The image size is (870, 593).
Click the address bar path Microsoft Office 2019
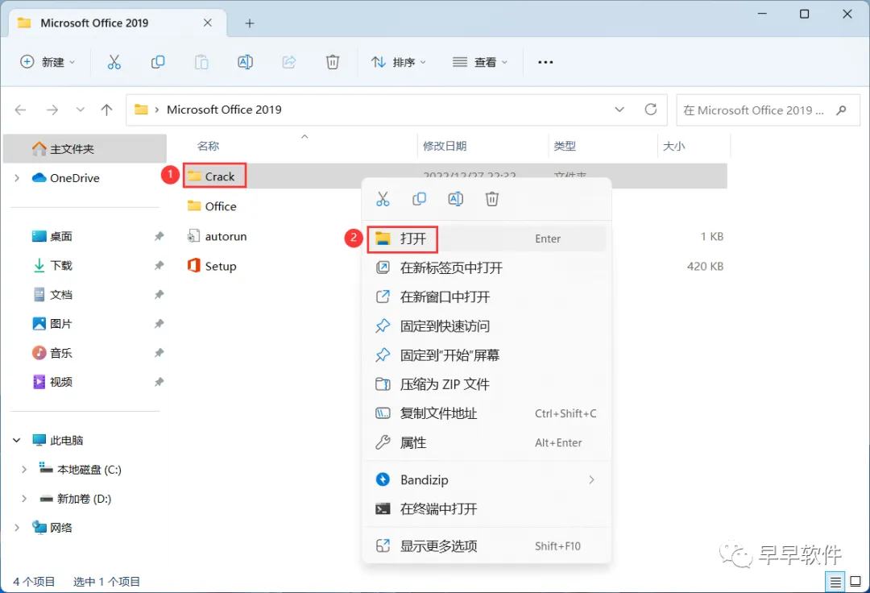point(224,110)
